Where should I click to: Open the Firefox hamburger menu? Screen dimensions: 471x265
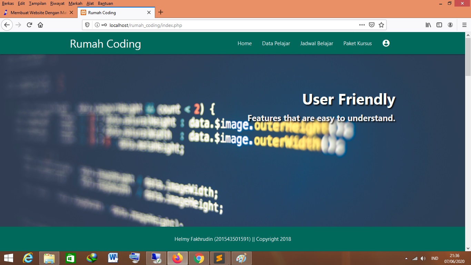(464, 25)
